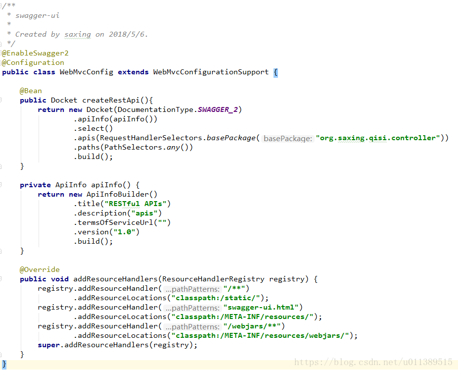The image size is (458, 372).
Task: Click the "1.0" version string
Action: [125, 232]
